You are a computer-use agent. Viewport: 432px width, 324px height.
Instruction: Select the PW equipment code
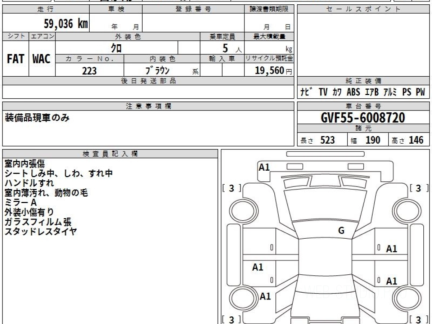pyautogui.click(x=420, y=93)
